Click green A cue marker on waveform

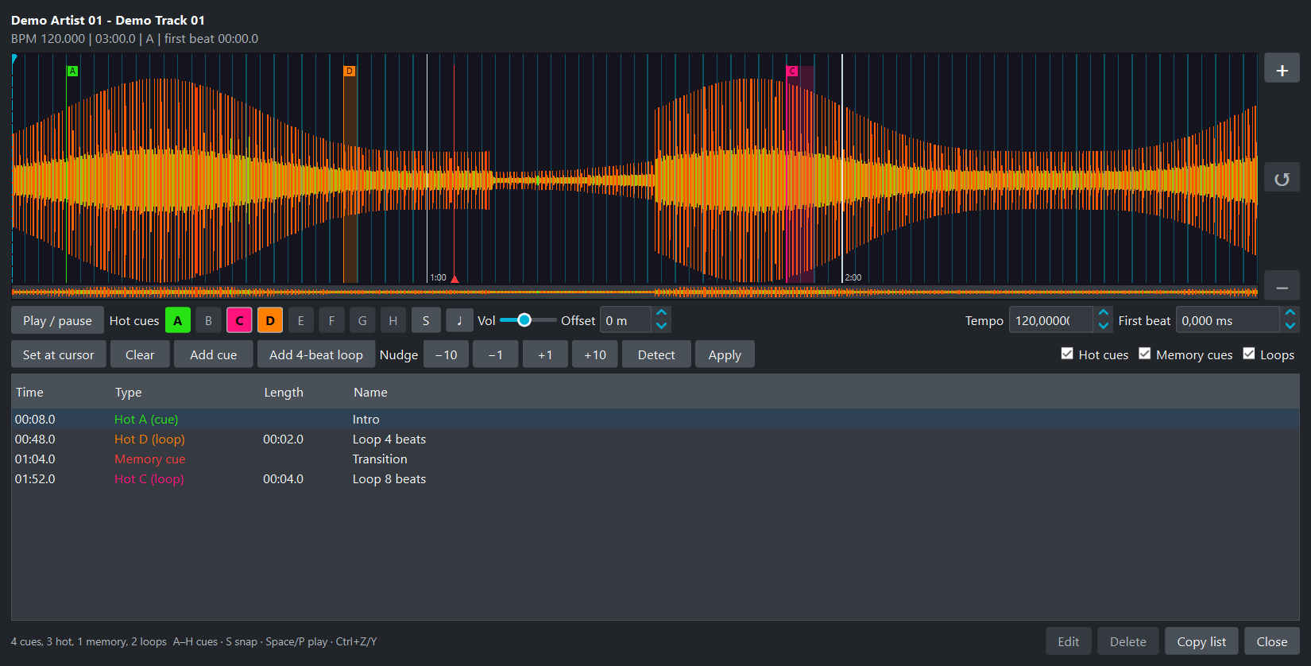pyautogui.click(x=72, y=71)
